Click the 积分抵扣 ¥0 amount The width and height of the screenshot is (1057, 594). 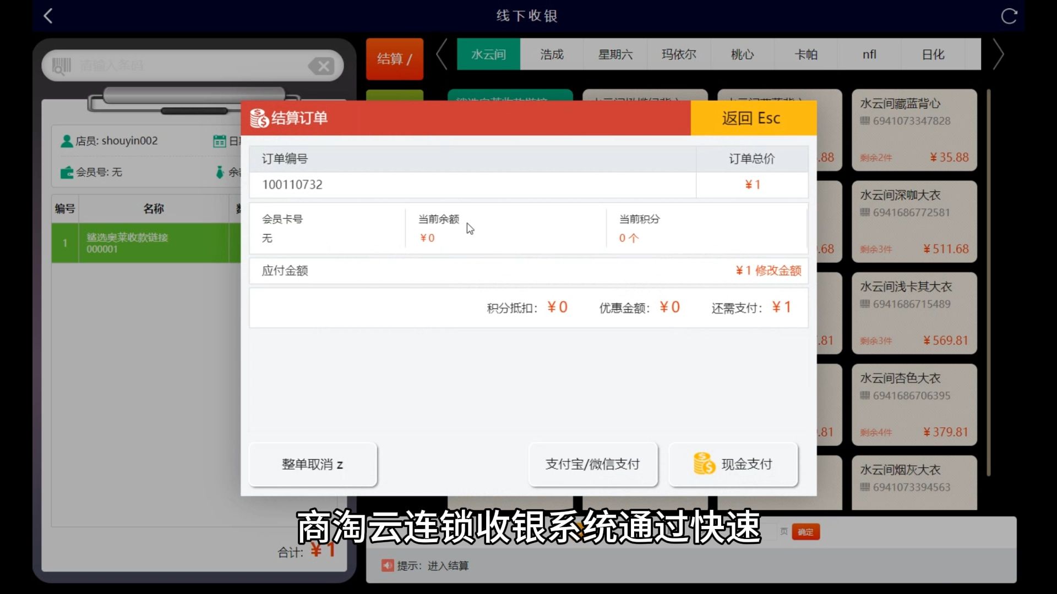tap(557, 307)
